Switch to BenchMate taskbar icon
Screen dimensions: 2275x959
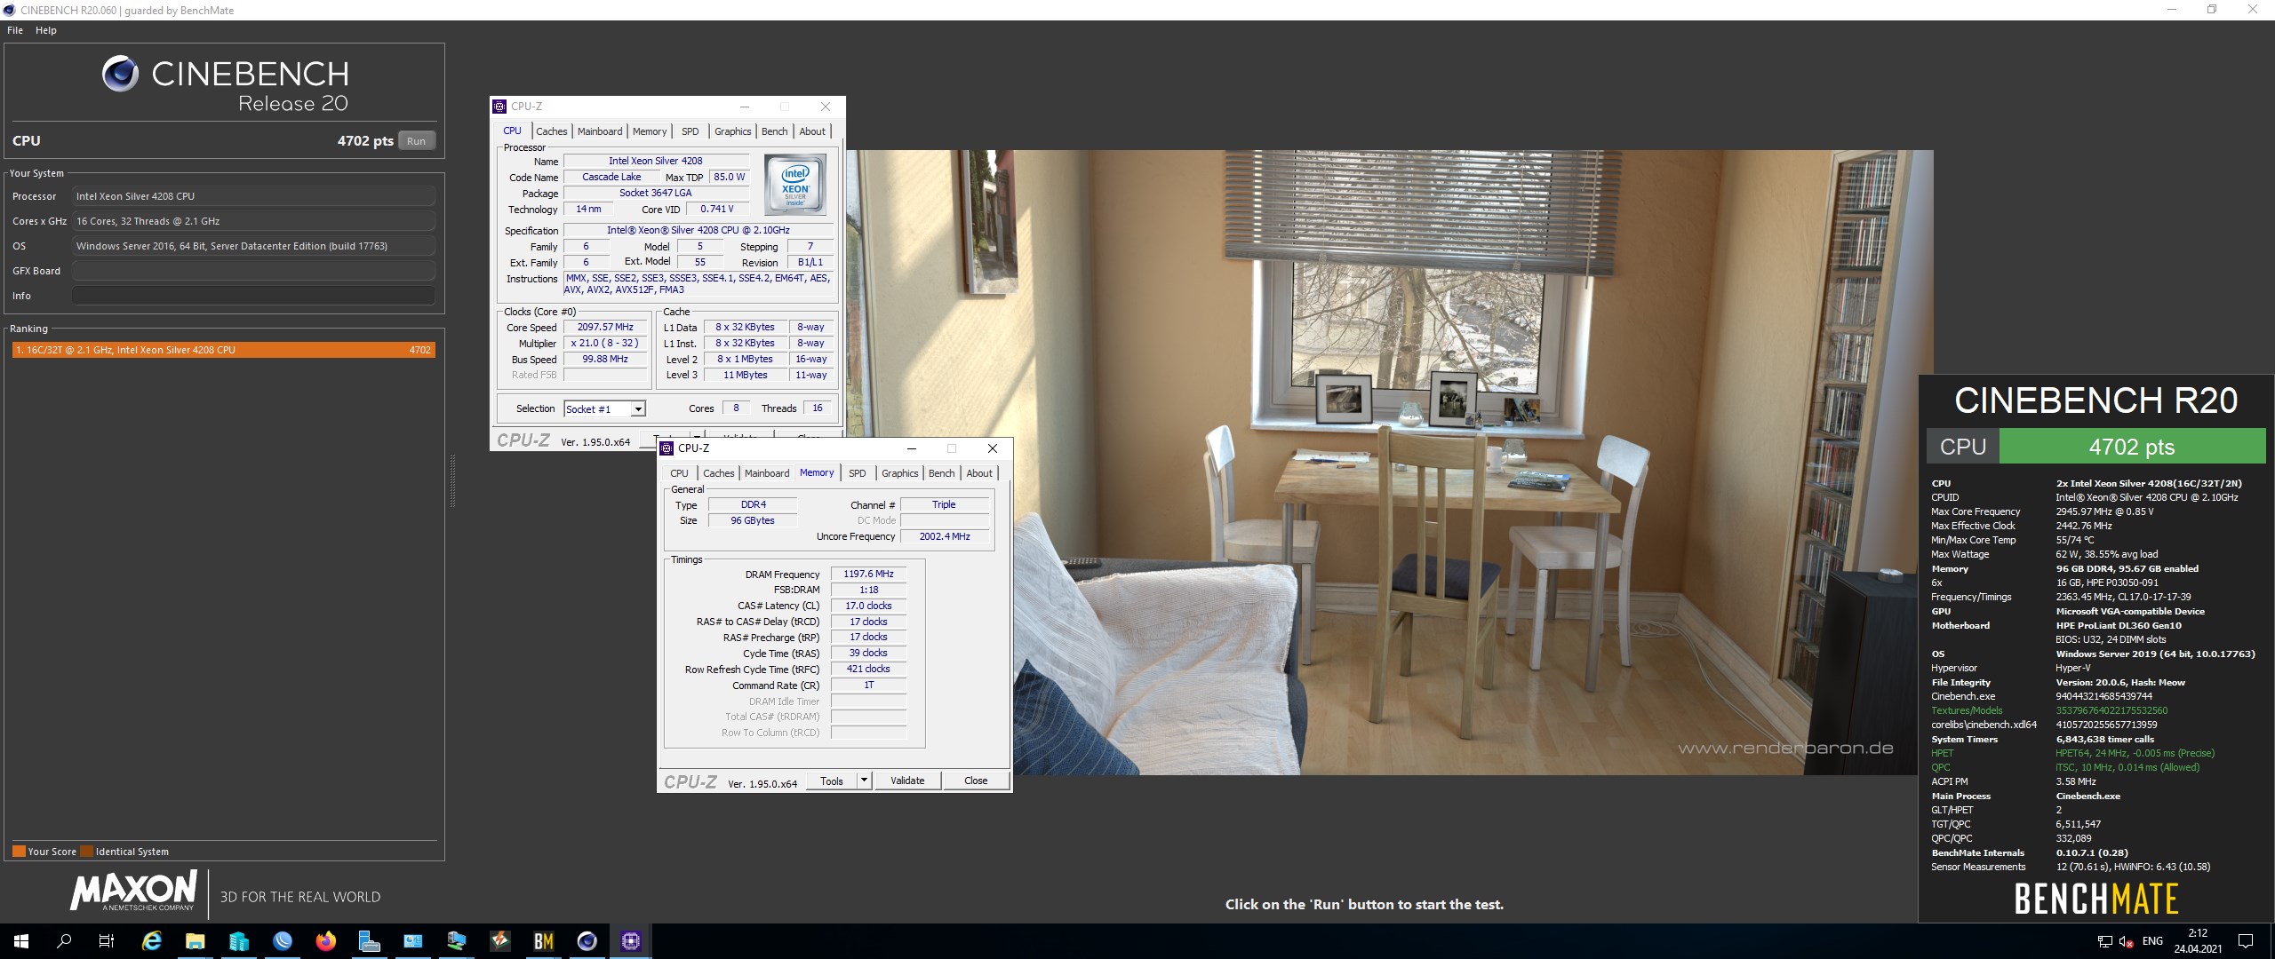click(543, 941)
